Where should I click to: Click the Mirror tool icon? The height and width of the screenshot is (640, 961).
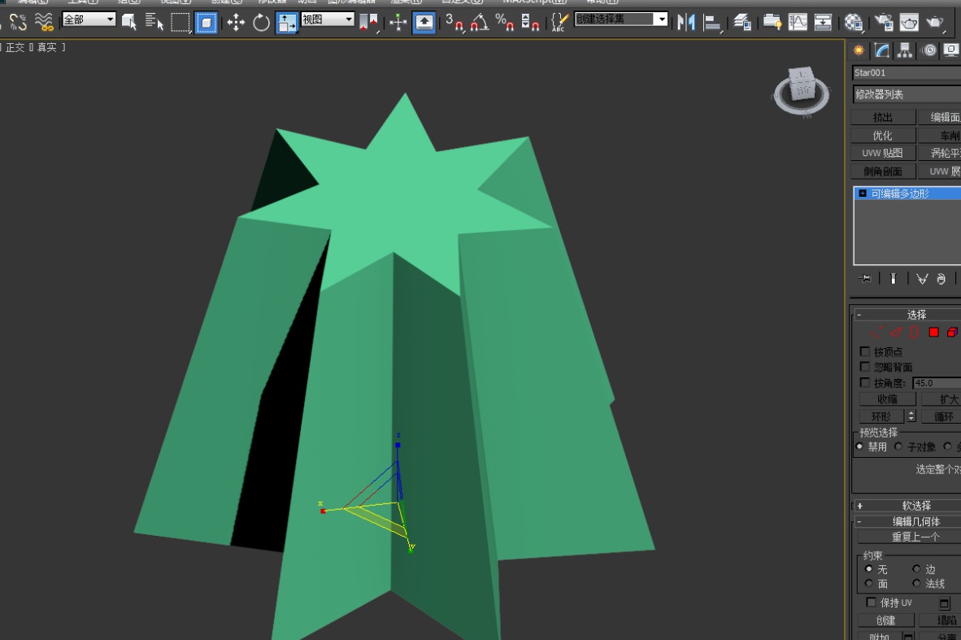pos(686,23)
